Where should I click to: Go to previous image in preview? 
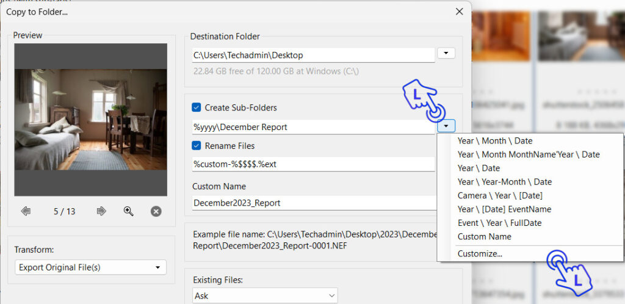(x=26, y=211)
